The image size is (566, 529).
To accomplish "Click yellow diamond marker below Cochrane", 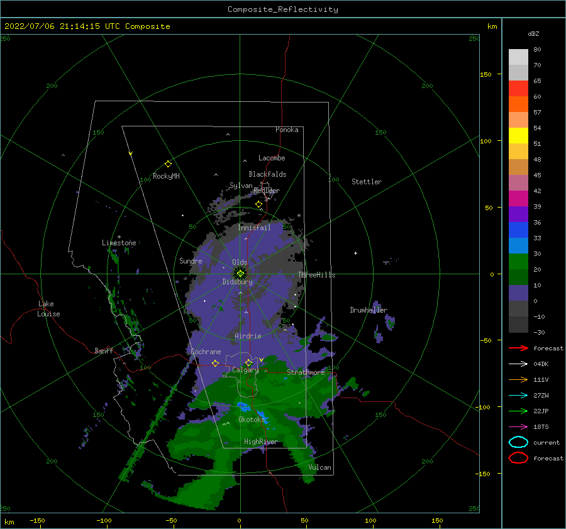I will pyautogui.click(x=216, y=363).
